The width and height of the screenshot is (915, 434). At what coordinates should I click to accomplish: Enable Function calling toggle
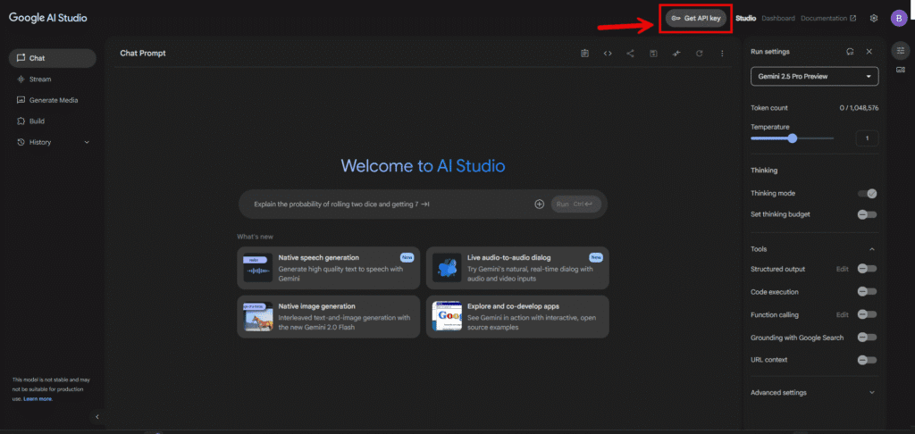click(867, 314)
